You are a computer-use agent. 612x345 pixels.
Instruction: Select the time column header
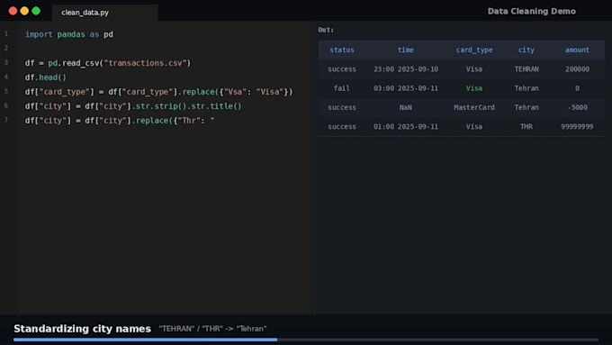click(x=406, y=50)
